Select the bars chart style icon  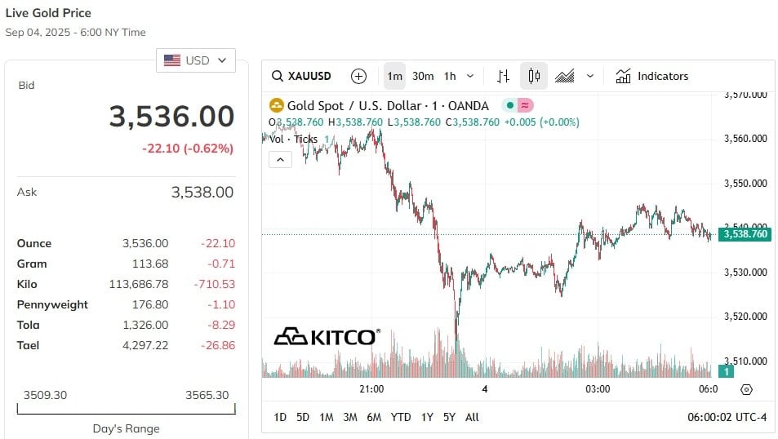tap(503, 77)
